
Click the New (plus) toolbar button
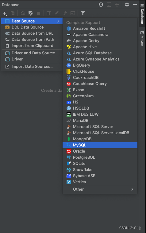tap(5, 14)
